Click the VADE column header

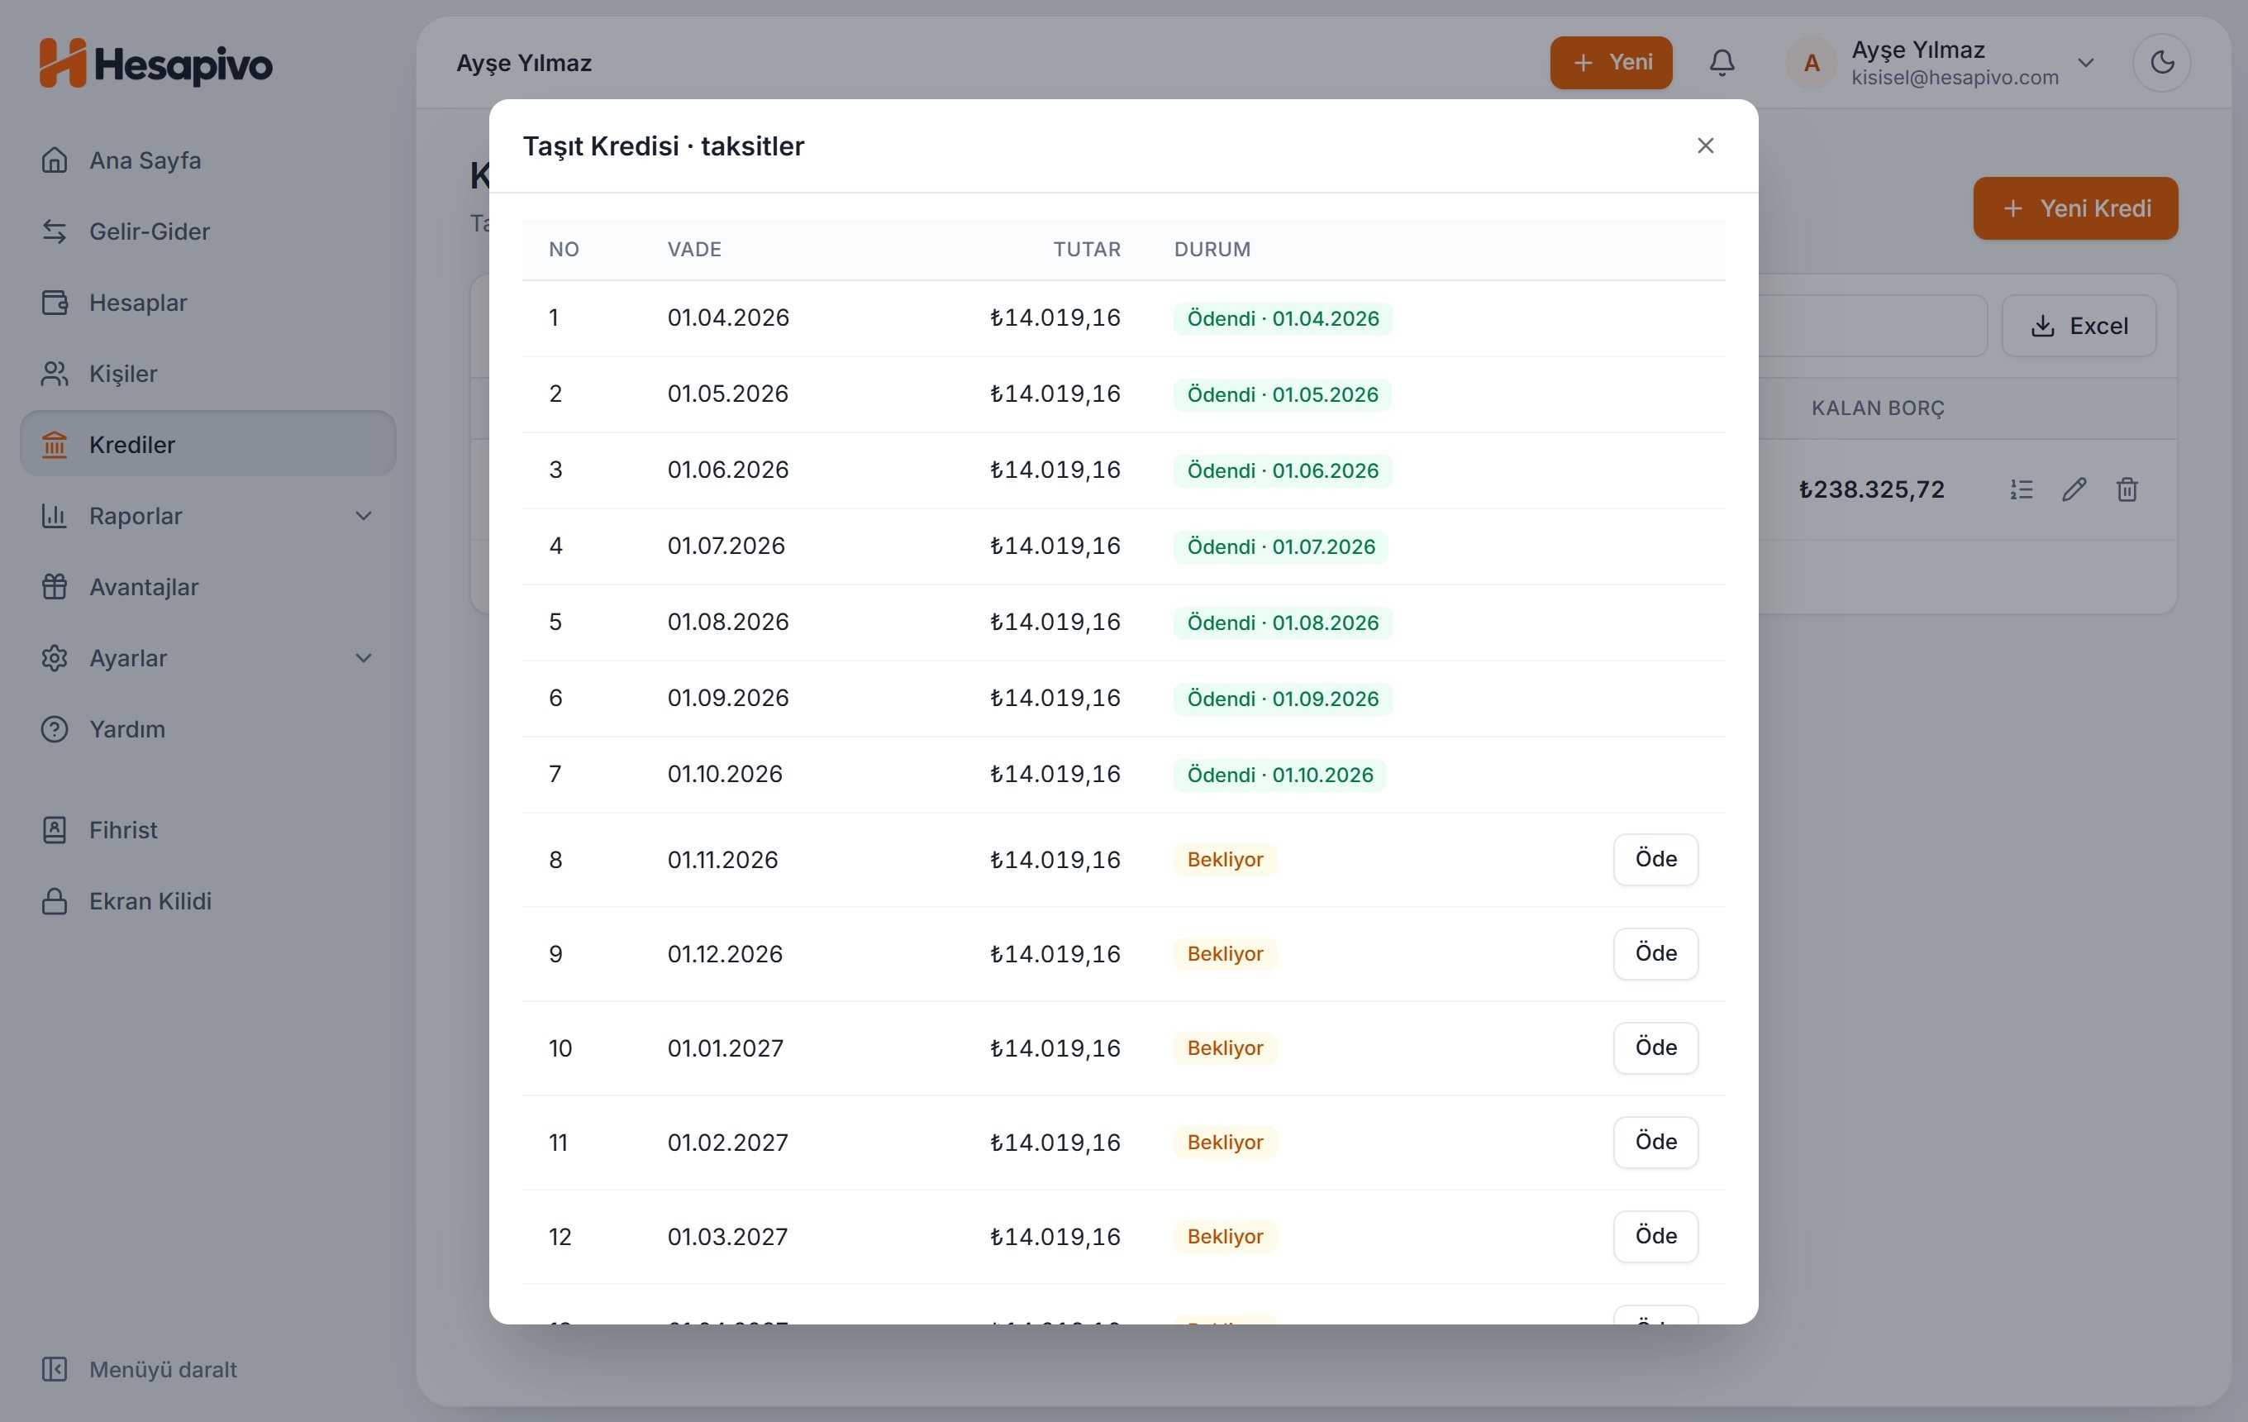694,250
